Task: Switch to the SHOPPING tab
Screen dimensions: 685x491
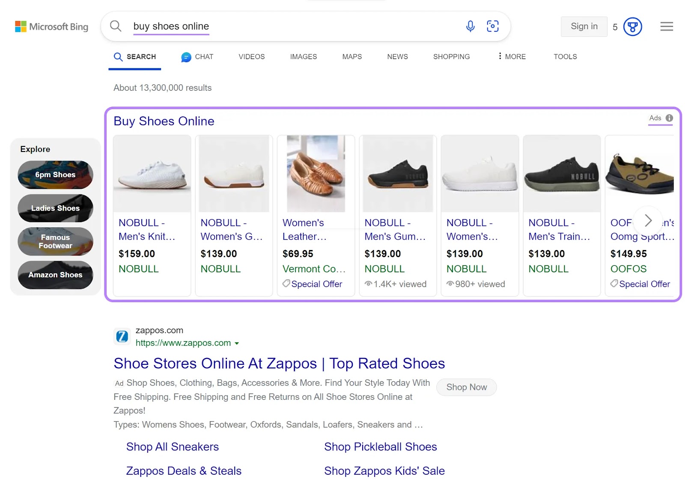Action: (x=451, y=57)
